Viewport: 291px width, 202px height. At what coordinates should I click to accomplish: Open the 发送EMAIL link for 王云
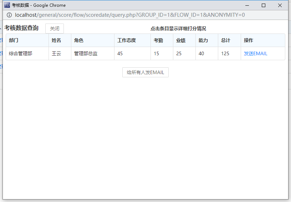(255, 53)
